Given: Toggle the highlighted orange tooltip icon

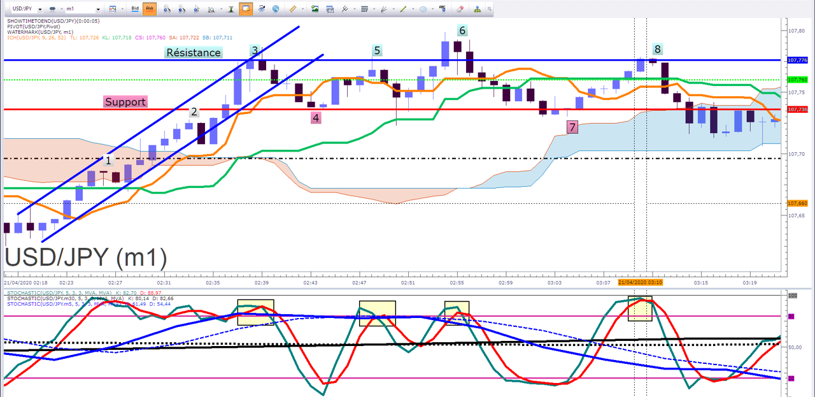Looking at the screenshot, I should (245, 9).
